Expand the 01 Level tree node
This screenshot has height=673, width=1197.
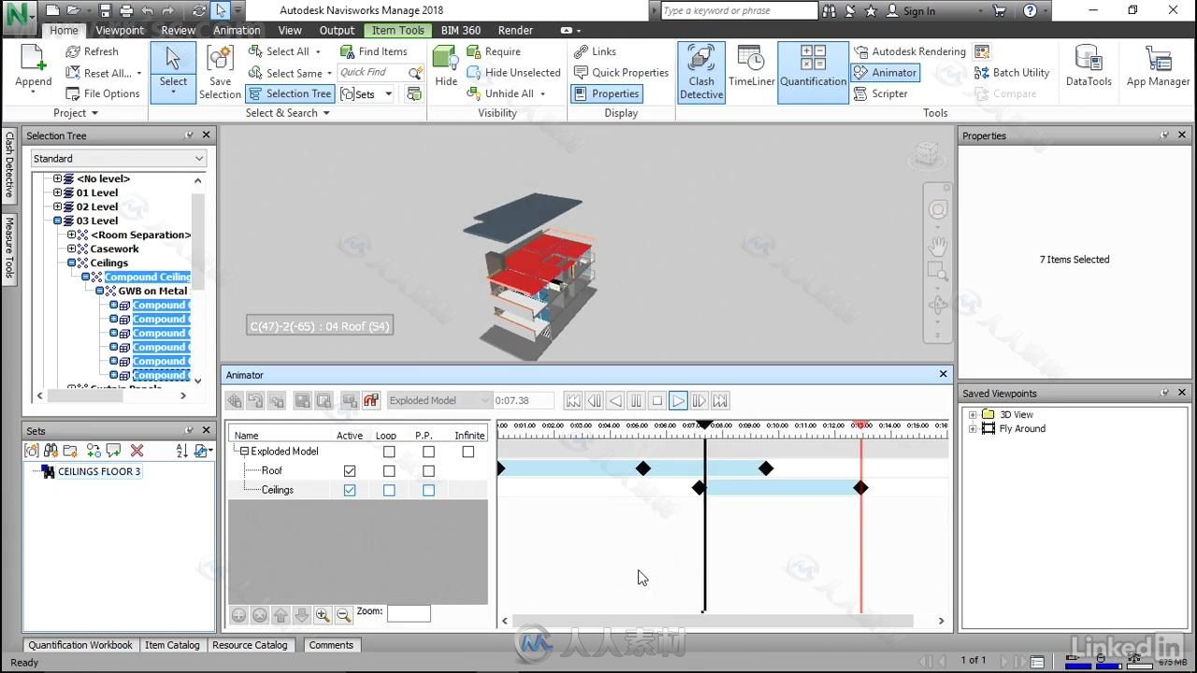pyautogui.click(x=57, y=193)
